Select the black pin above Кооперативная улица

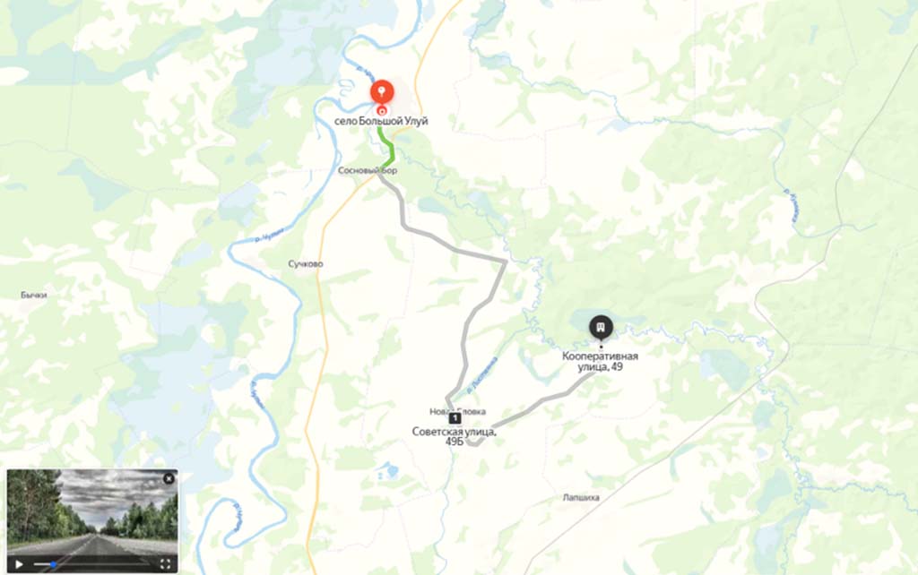(x=601, y=328)
